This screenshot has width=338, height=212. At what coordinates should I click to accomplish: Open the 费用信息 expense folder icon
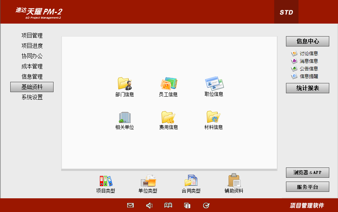tap(168, 117)
